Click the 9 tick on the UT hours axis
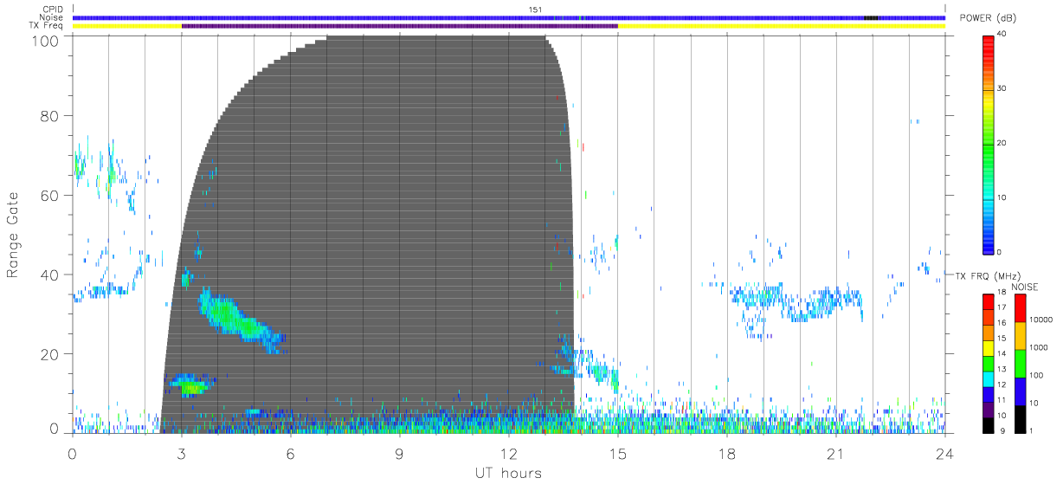The height and width of the screenshot is (491, 1063). click(x=399, y=453)
